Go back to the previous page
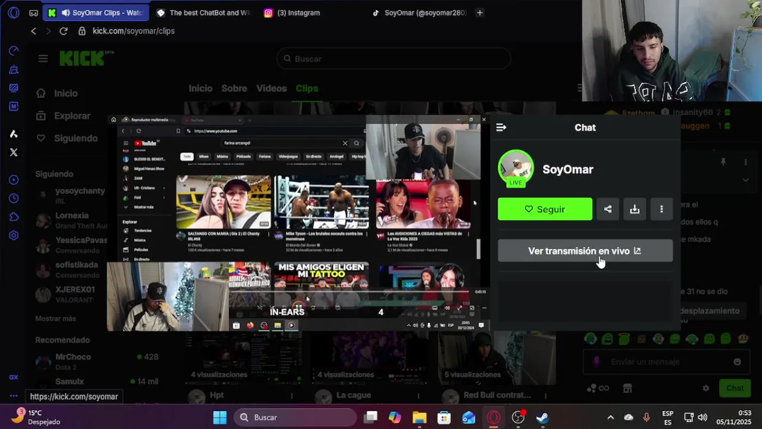The height and width of the screenshot is (429, 762). tap(33, 31)
